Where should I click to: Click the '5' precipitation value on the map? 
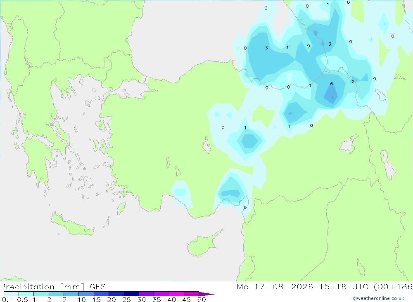pos(332,84)
